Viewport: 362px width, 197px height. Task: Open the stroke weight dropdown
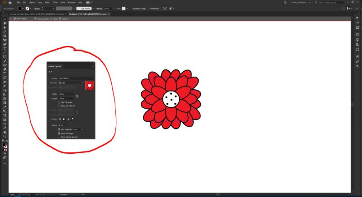pos(53,9)
